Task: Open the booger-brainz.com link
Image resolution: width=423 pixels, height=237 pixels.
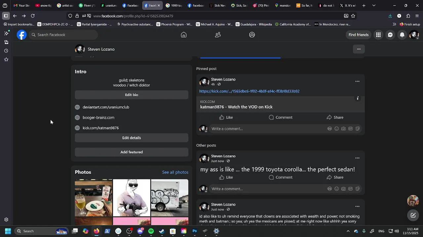Action: [x=98, y=118]
